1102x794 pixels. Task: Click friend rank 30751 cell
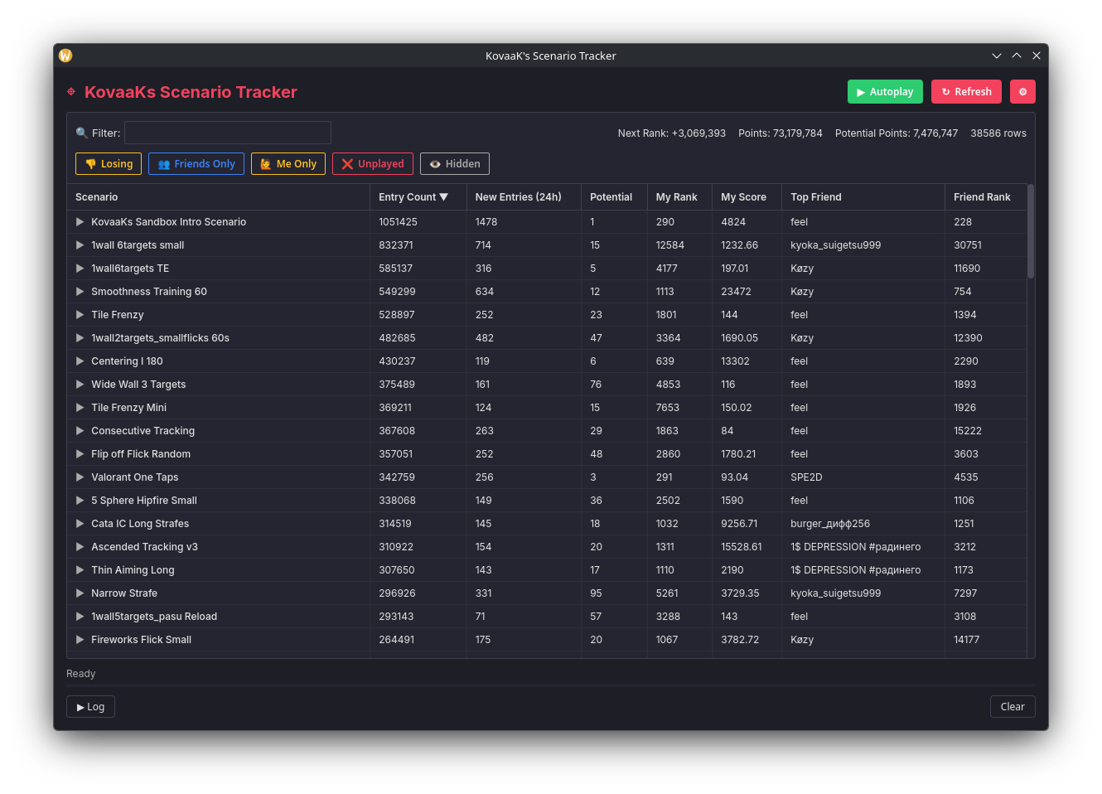[x=968, y=245]
